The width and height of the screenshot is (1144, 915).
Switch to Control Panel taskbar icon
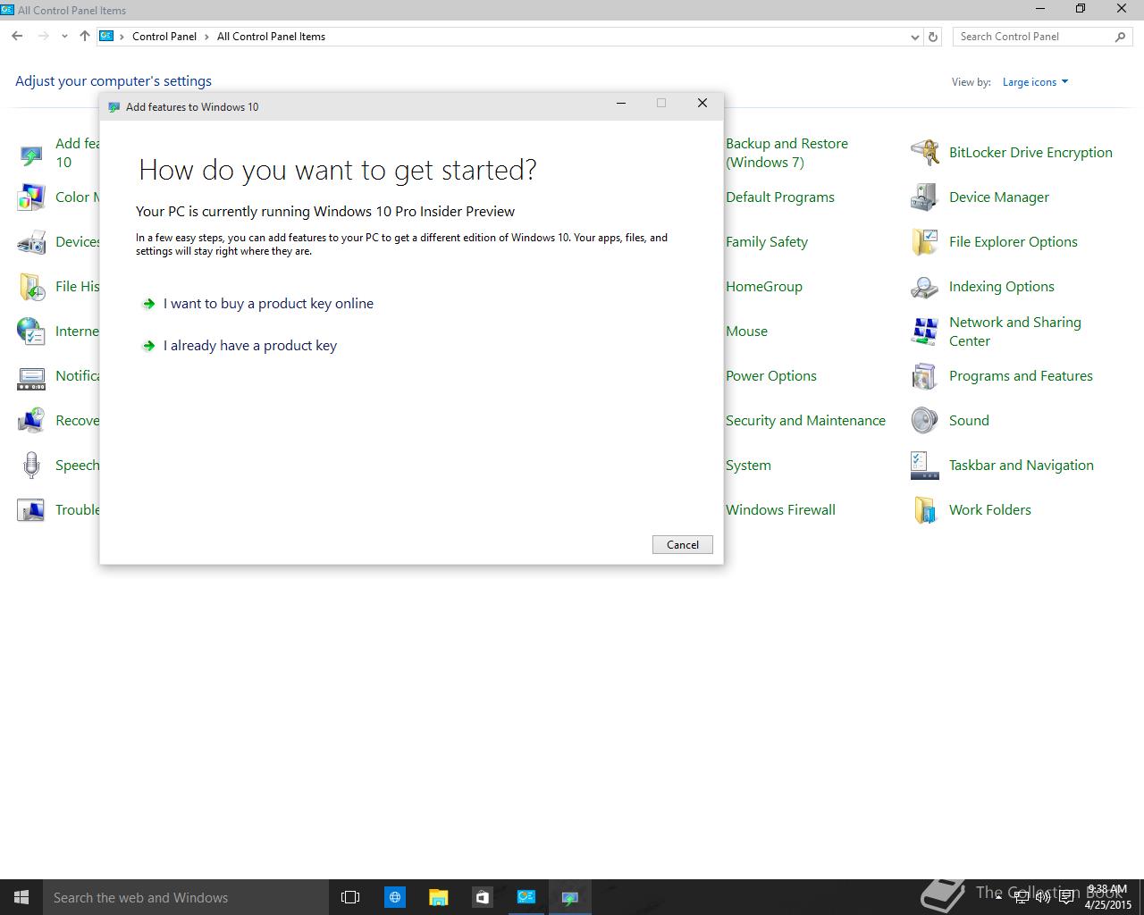(x=526, y=897)
